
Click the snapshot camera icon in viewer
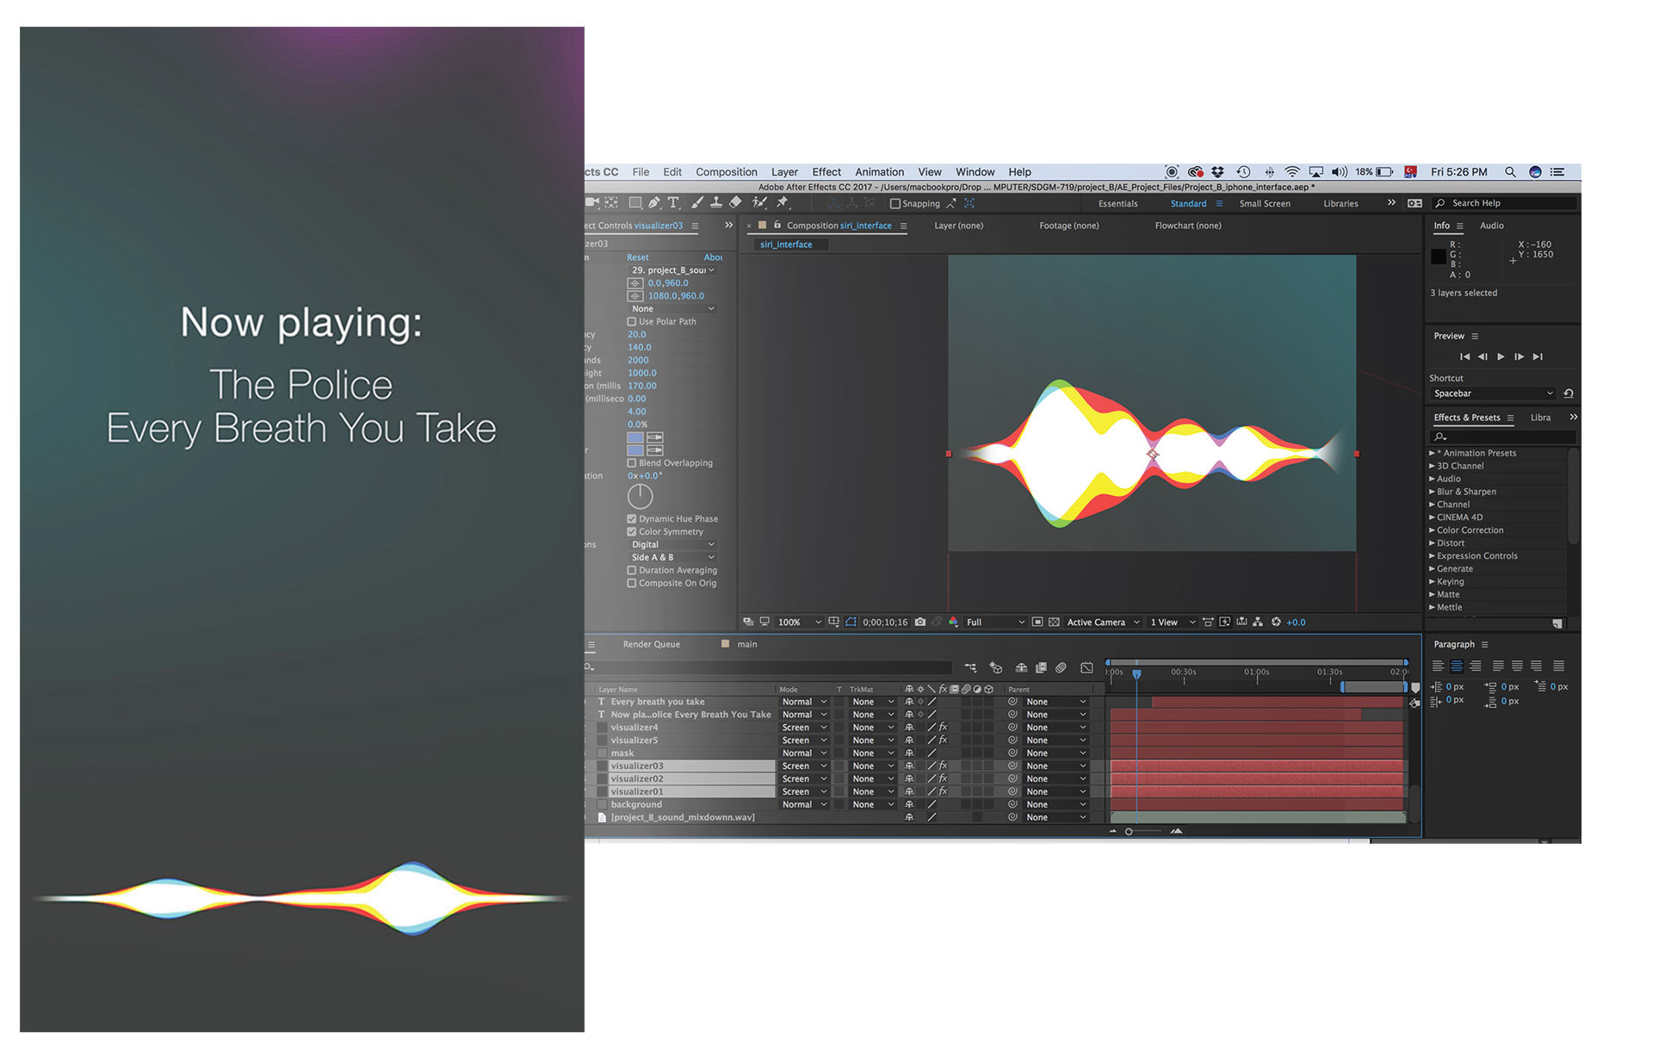920,622
